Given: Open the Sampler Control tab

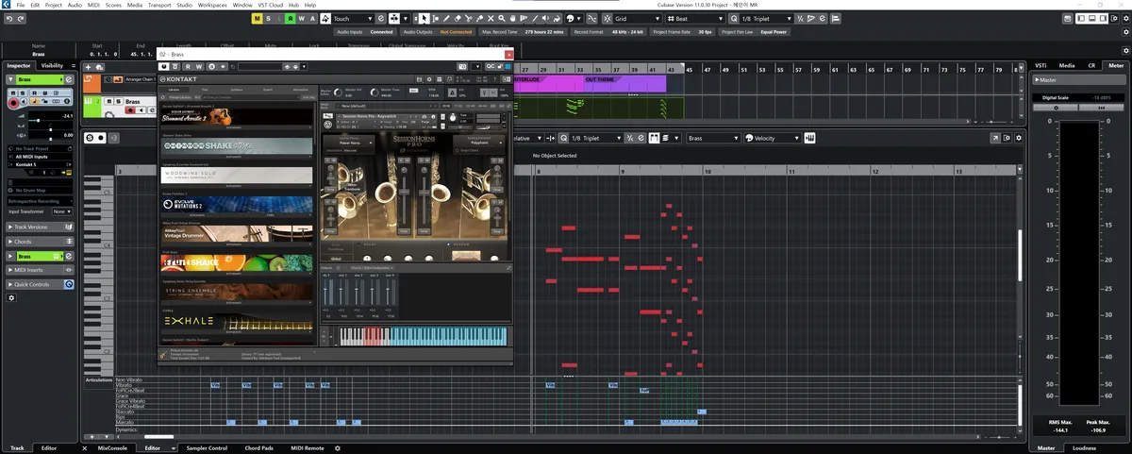Looking at the screenshot, I should pyautogui.click(x=207, y=447).
